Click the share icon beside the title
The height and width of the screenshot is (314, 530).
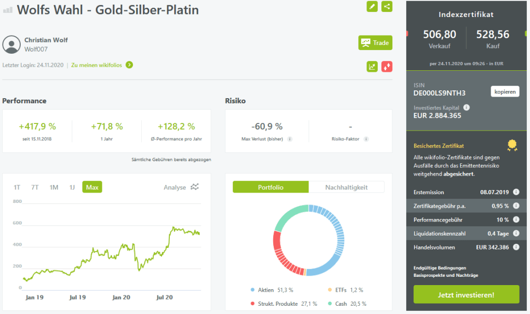tap(387, 7)
